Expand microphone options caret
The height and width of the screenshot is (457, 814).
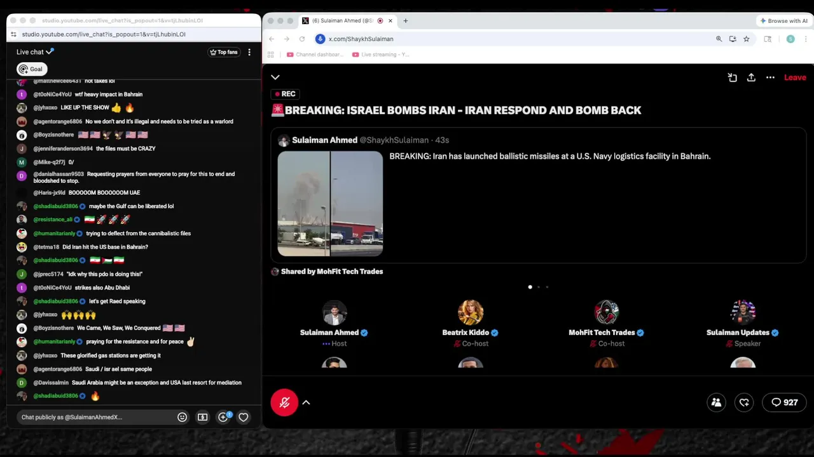(306, 402)
